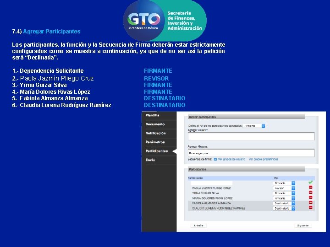This screenshot has width=330, height=247.
Task: Focus the Agregar usuario input field
Action: (251, 136)
